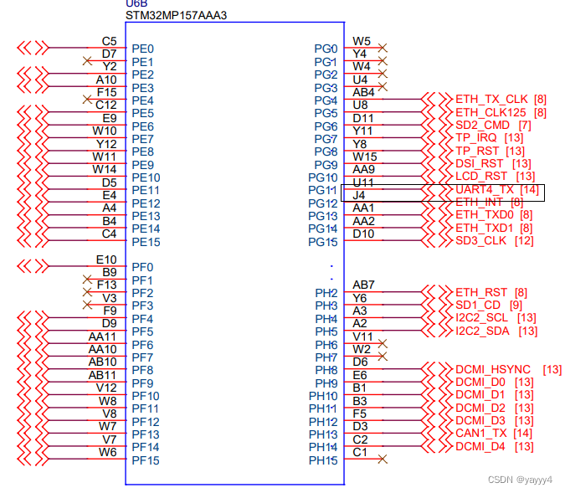The height and width of the screenshot is (493, 565).
Task: Select the I2C2_SDA net label
Action: (x=482, y=331)
